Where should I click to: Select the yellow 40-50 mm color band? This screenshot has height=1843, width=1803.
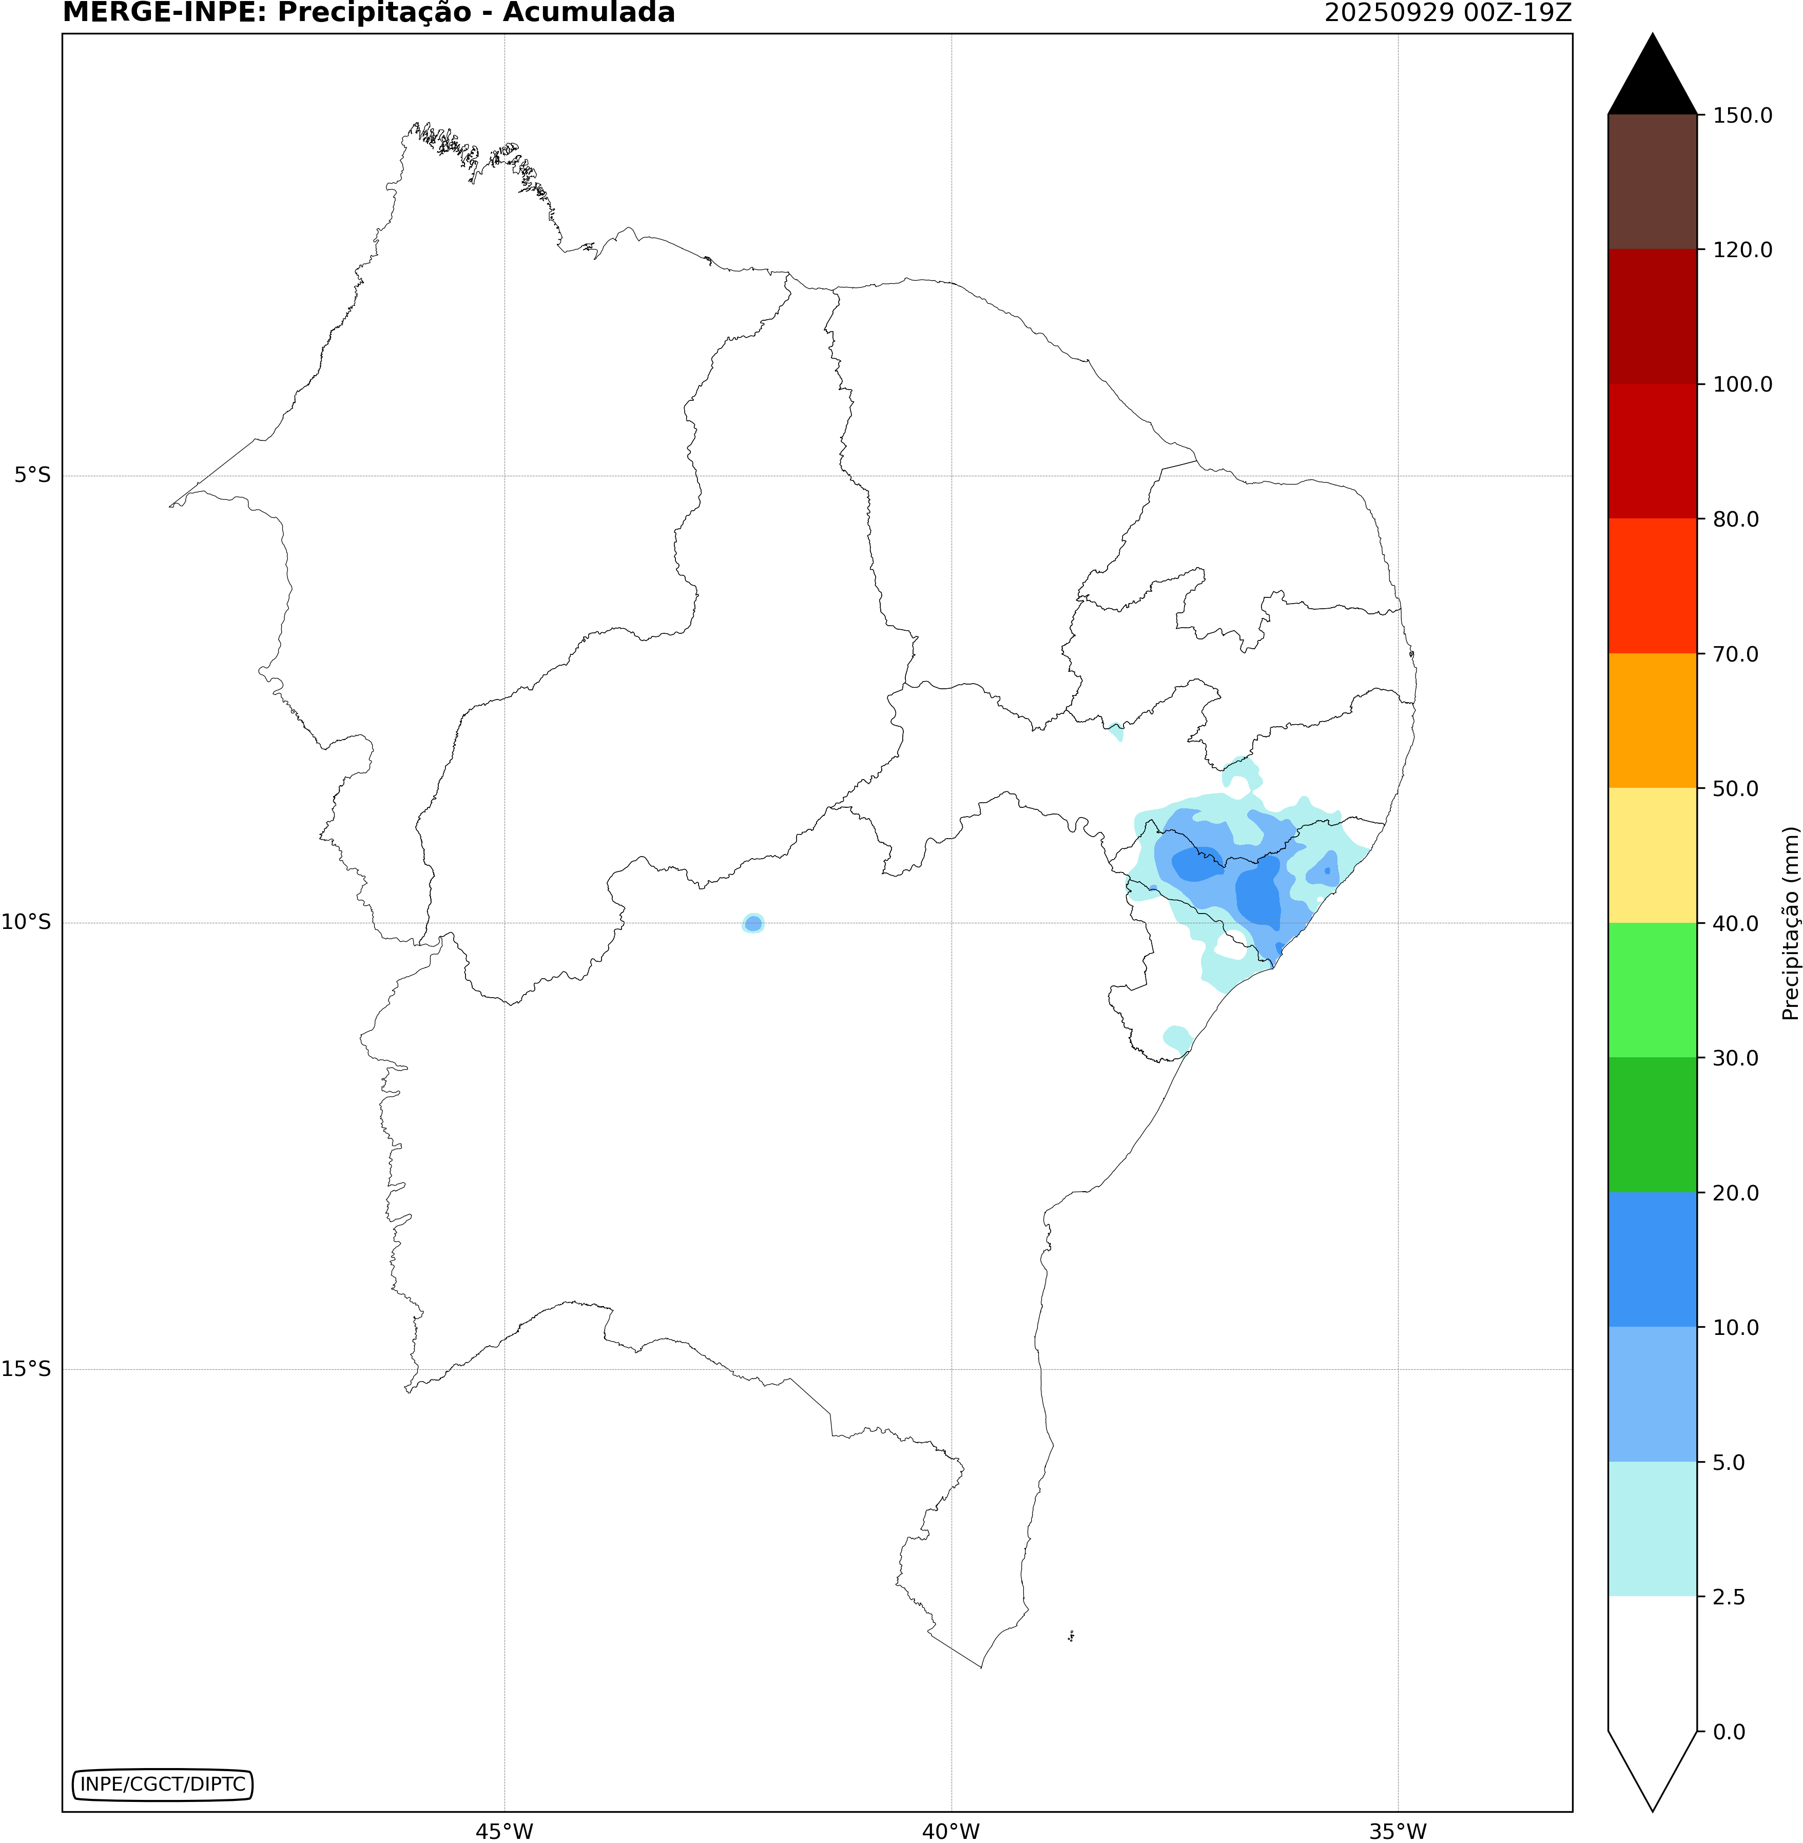[x=1653, y=855]
